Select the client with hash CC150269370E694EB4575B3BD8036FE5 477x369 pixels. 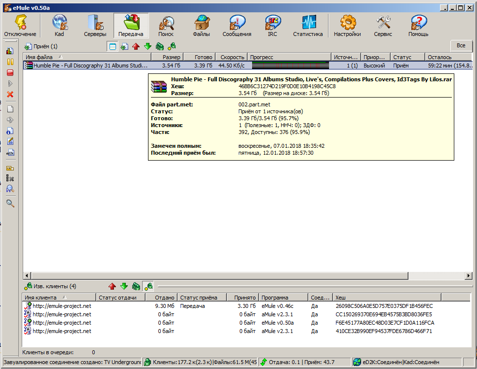(247, 314)
